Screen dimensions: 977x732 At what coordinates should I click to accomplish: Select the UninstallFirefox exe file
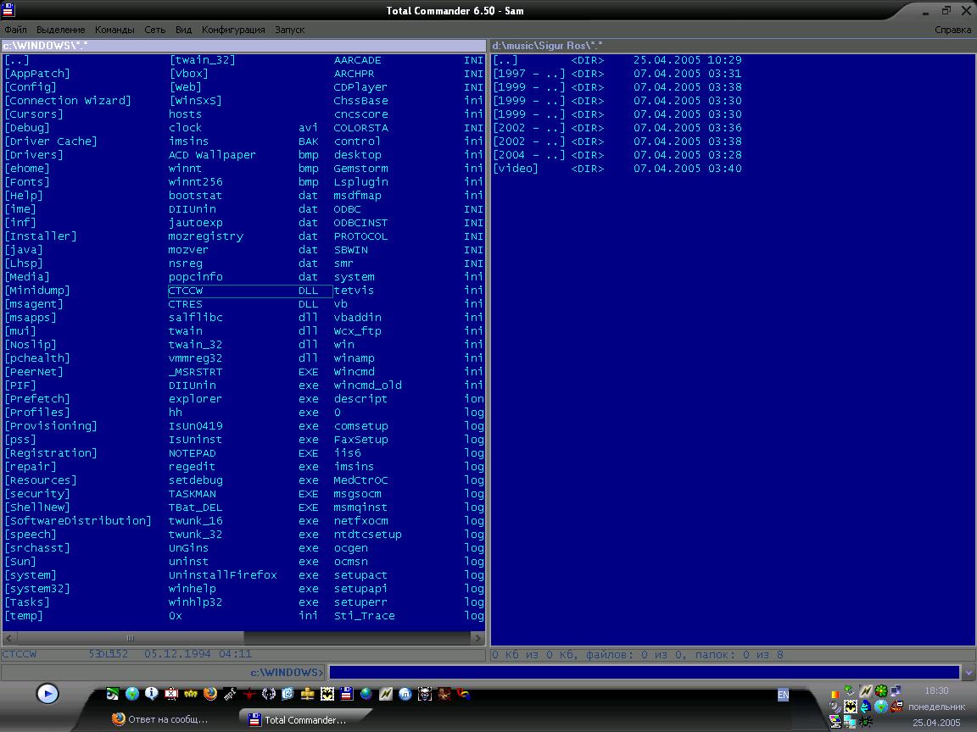[243, 575]
